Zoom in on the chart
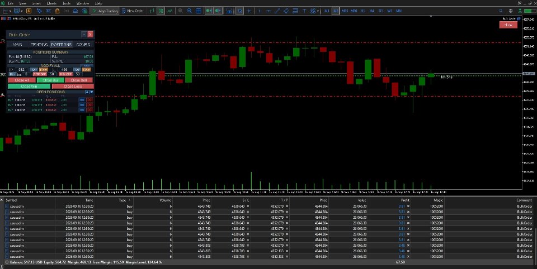Screen dimensions: 537x269 click(x=180, y=11)
